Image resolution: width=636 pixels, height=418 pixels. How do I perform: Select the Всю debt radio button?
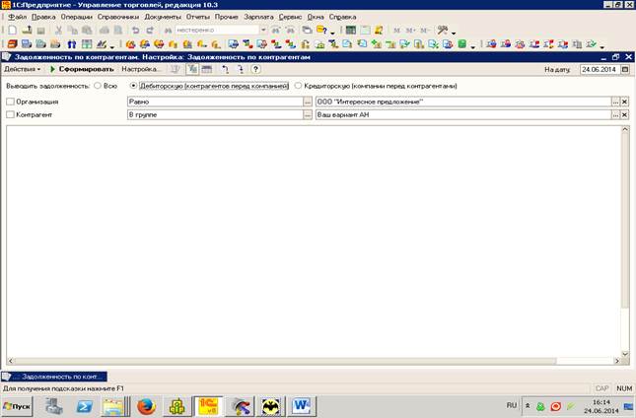click(x=98, y=86)
